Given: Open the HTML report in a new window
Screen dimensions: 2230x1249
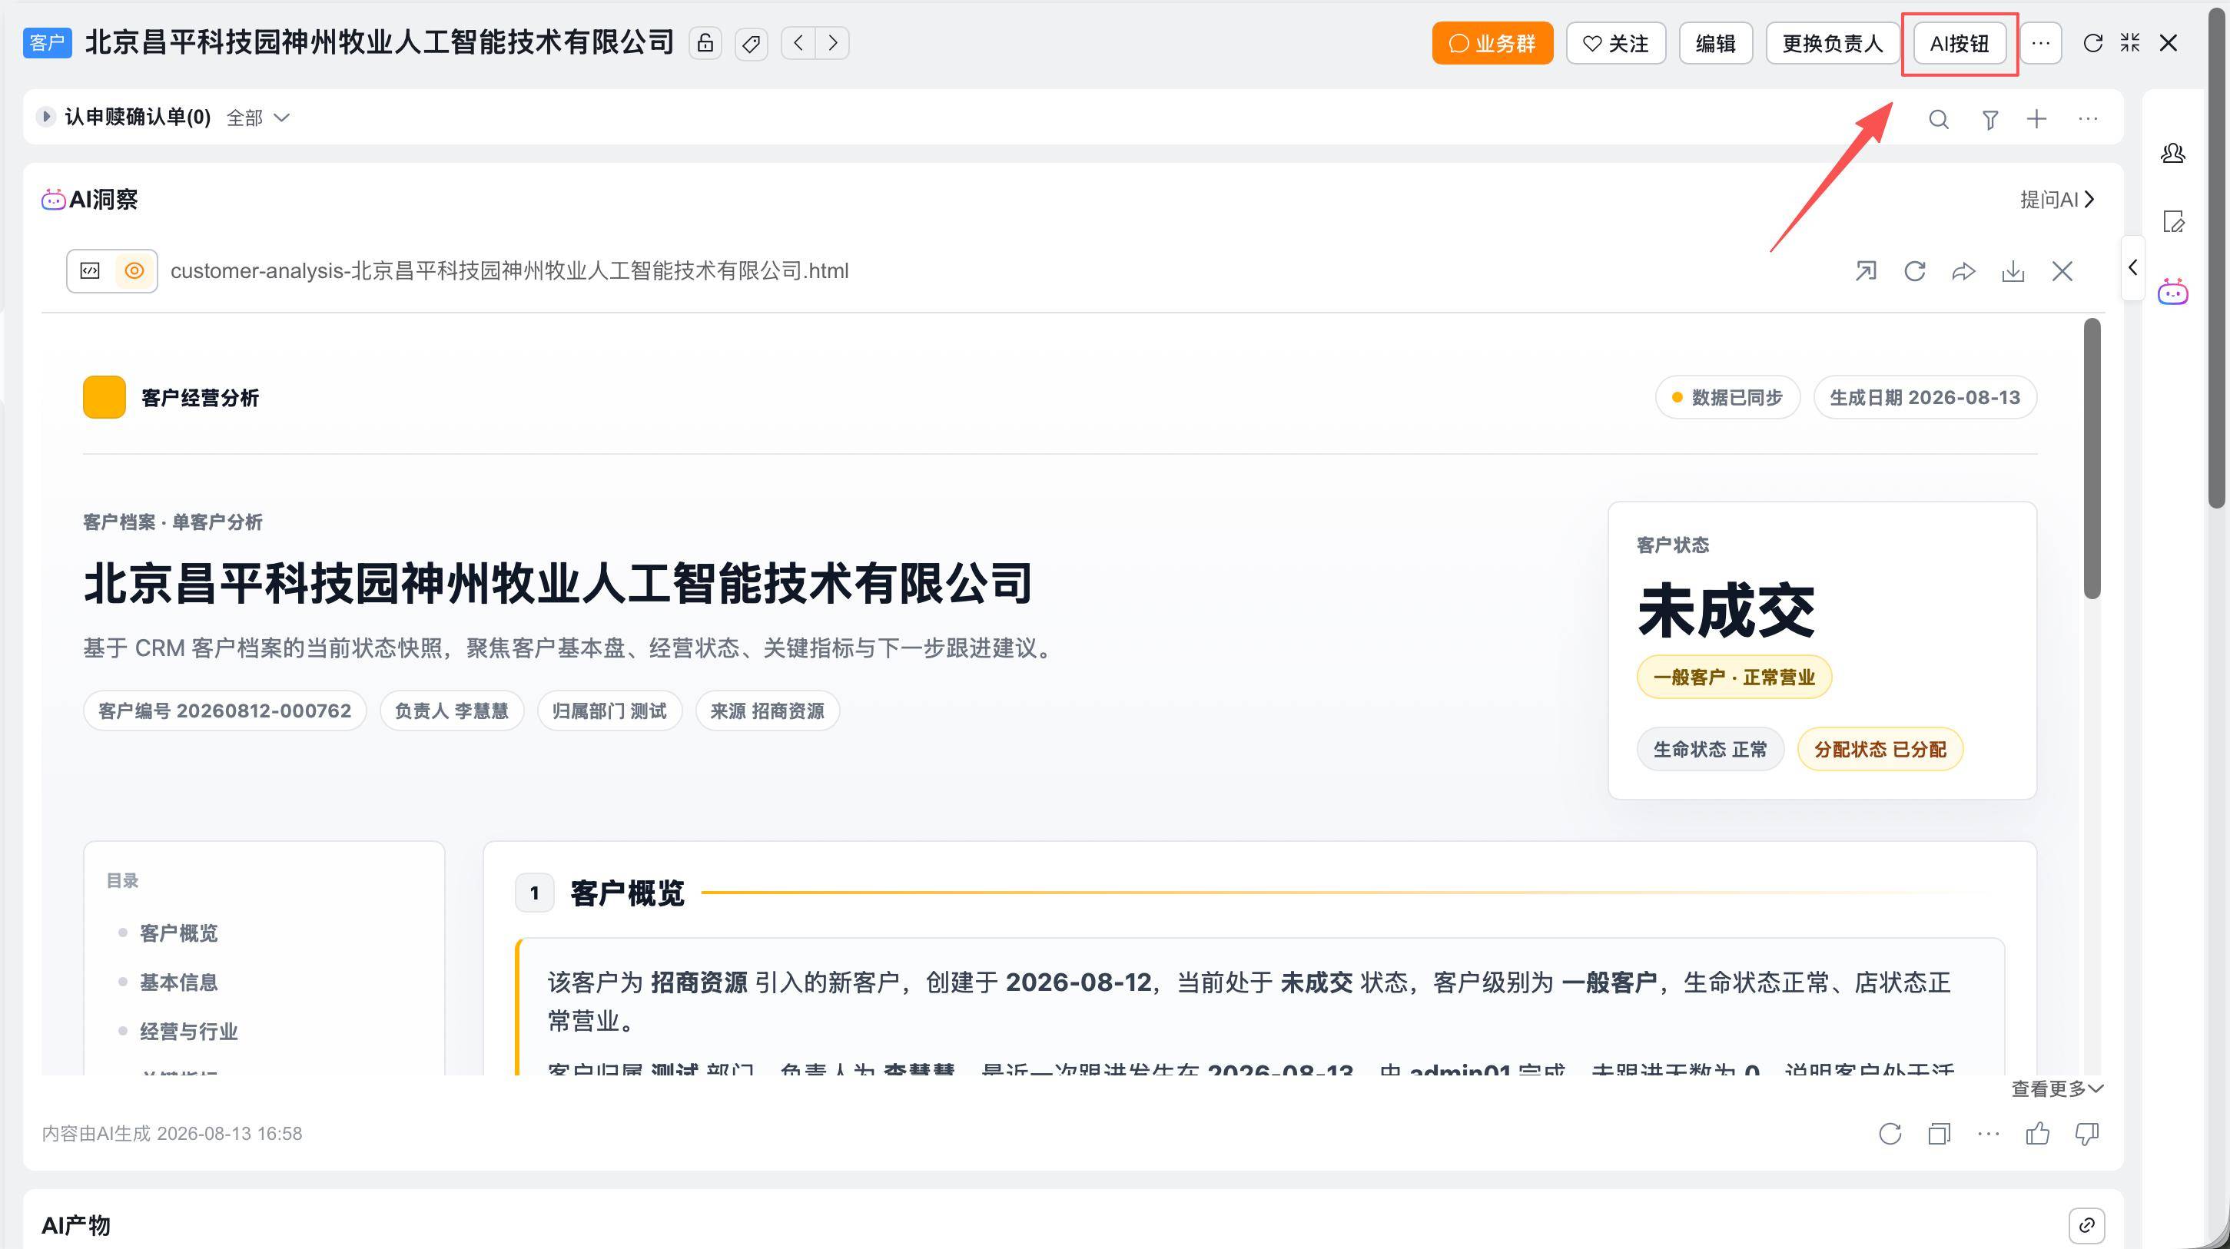Looking at the screenshot, I should pyautogui.click(x=1866, y=271).
